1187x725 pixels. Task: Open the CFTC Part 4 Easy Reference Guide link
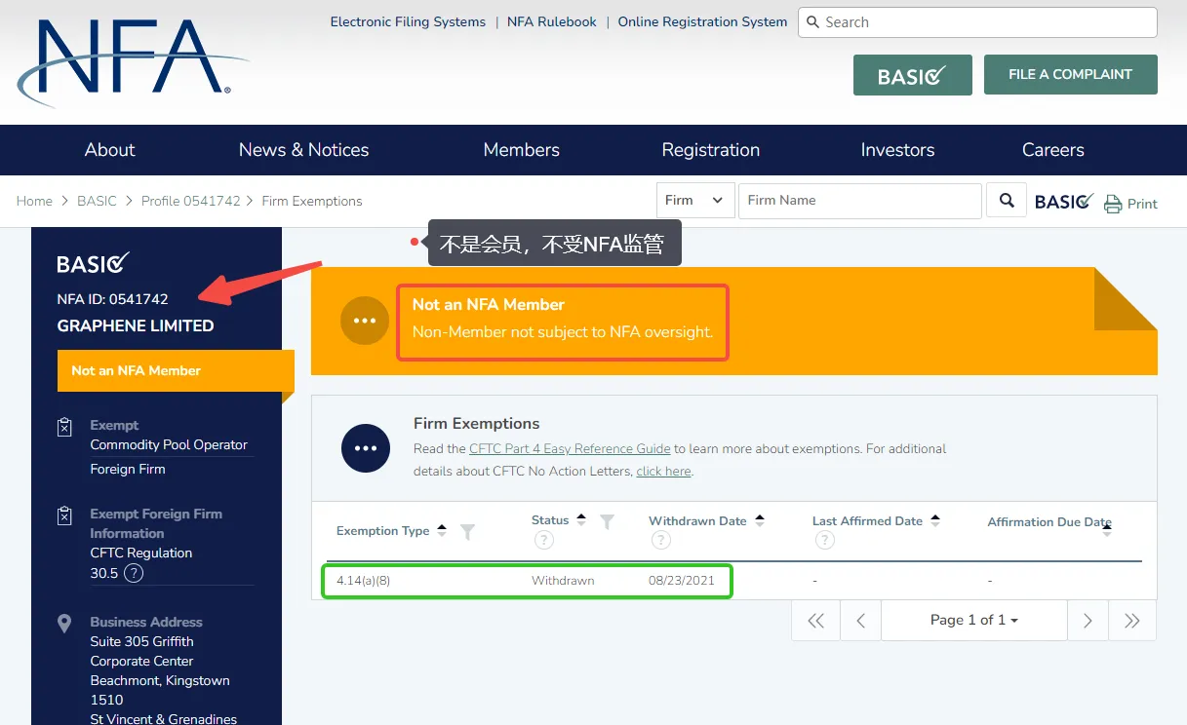coord(570,449)
